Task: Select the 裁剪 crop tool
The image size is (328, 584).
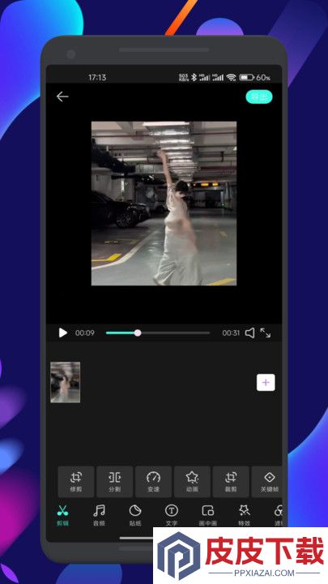Action: coord(231,482)
